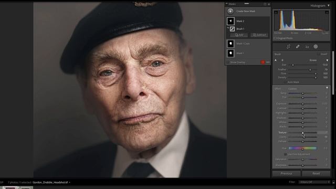Open the Effect preset dropdown labeled Custom
This screenshot has width=336, height=189.
coord(292,89)
